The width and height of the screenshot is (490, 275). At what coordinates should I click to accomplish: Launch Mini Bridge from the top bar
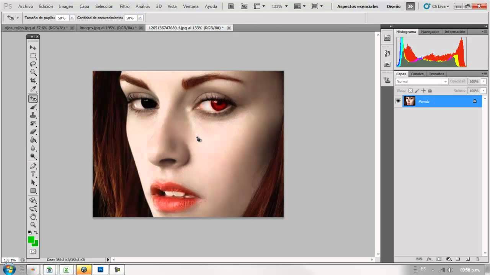point(243,6)
